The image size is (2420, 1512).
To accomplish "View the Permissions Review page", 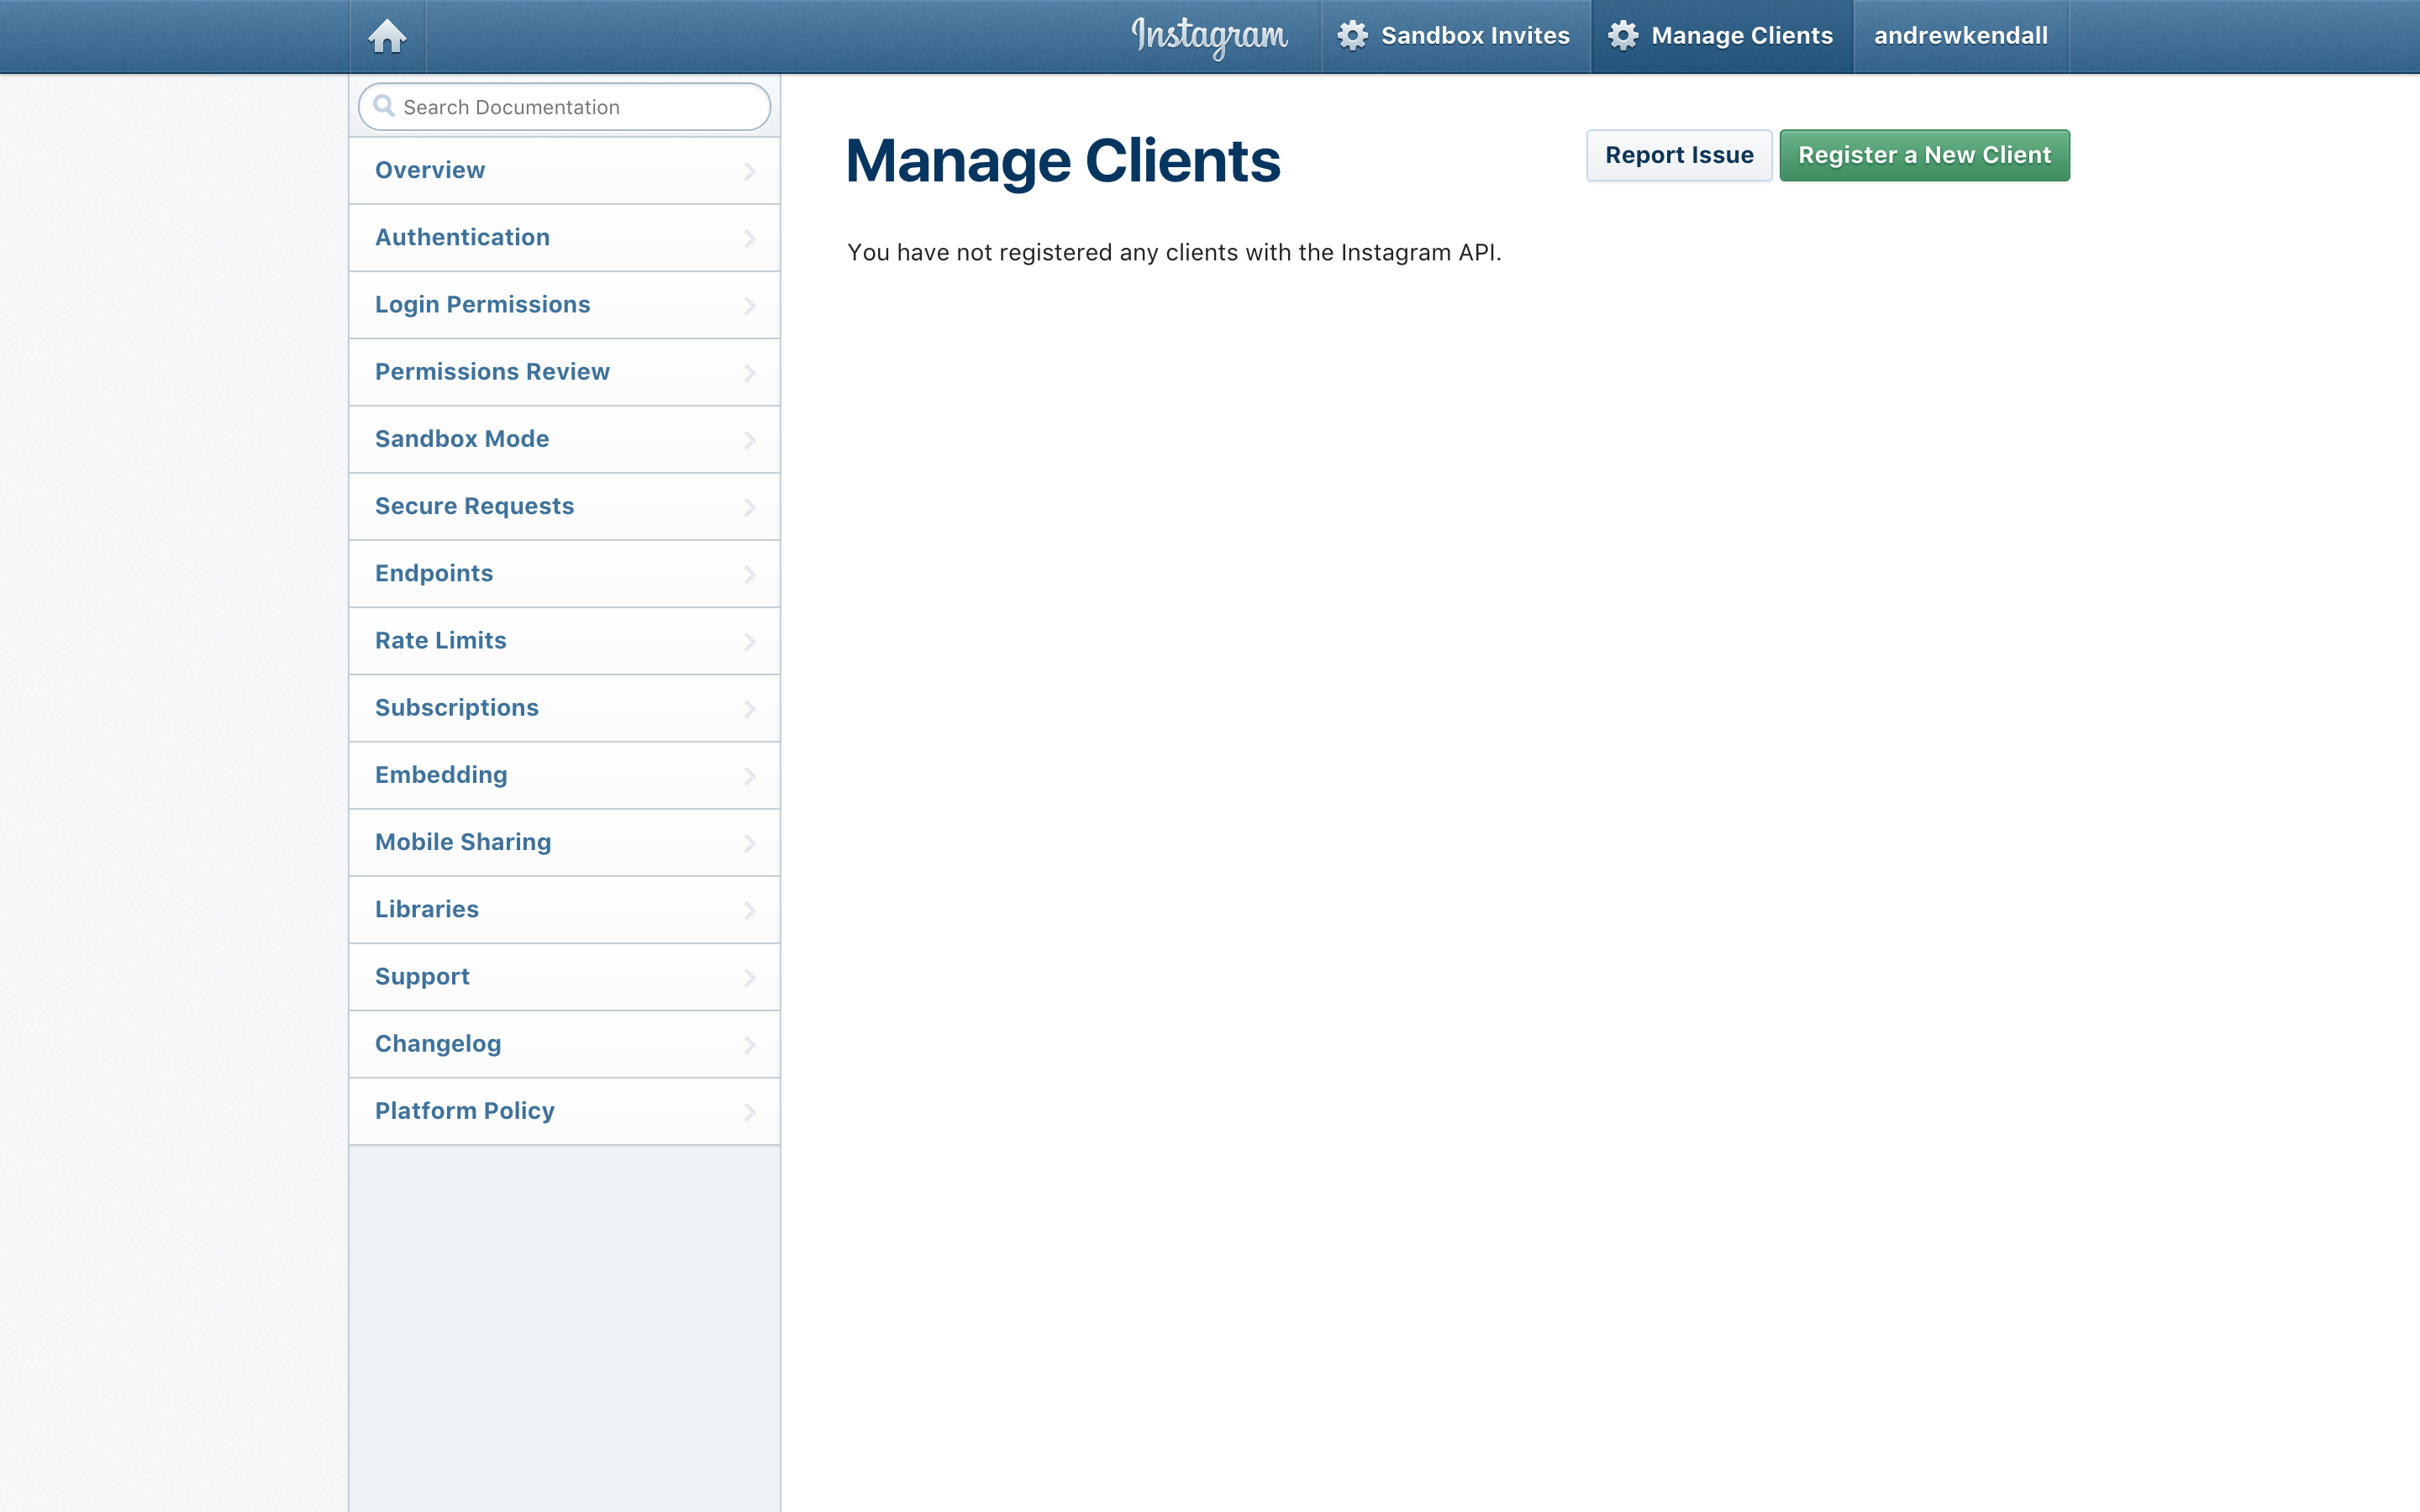I will 564,372.
